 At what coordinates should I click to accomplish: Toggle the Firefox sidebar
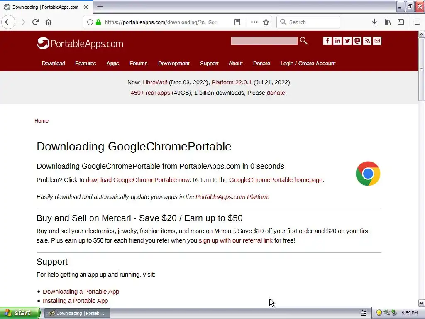click(401, 22)
